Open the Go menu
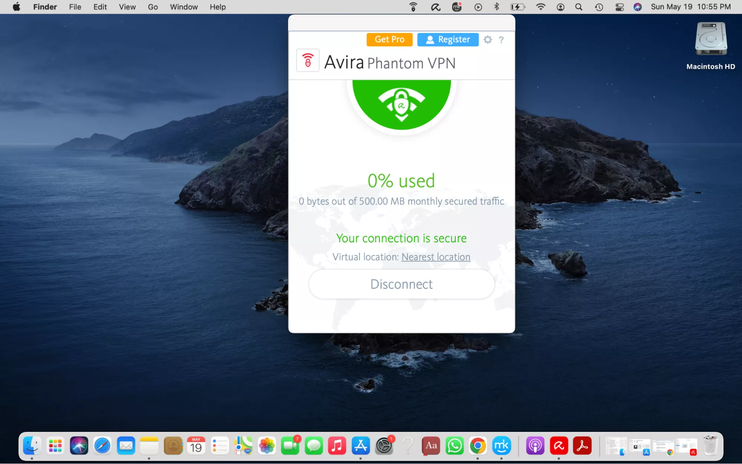 coord(153,7)
